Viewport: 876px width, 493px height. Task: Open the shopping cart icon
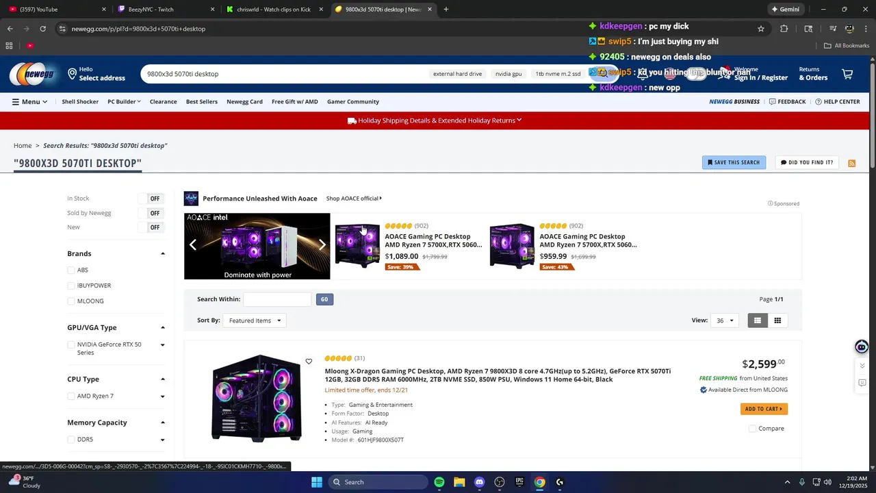[847, 74]
